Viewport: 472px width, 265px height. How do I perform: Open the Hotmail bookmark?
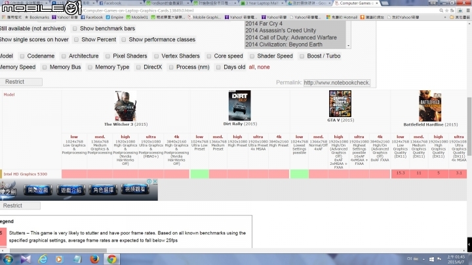[342, 18]
